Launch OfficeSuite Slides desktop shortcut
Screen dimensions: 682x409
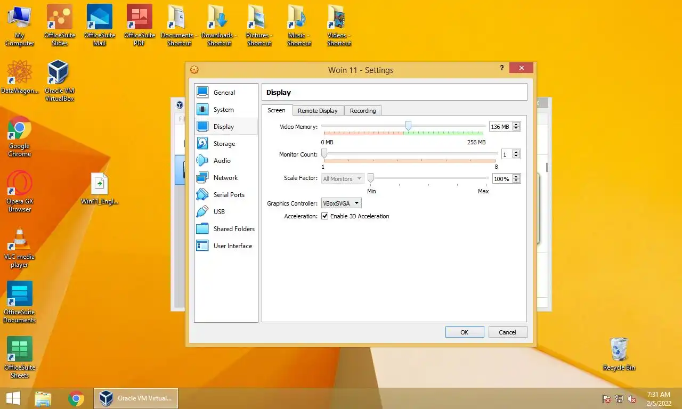(60, 26)
